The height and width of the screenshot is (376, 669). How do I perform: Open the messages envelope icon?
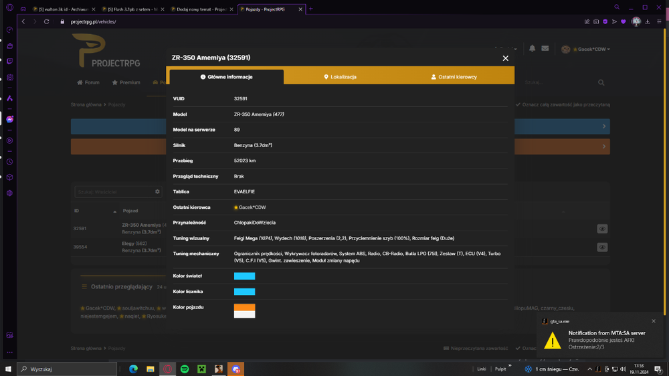point(545,49)
